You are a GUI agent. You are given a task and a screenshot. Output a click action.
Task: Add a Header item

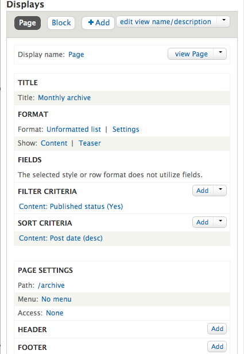217,329
